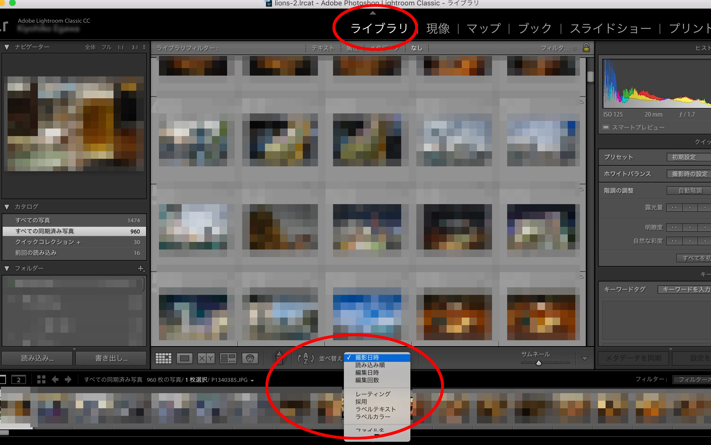The image size is (711, 445).
Task: Open people face view icon
Action: click(x=250, y=358)
